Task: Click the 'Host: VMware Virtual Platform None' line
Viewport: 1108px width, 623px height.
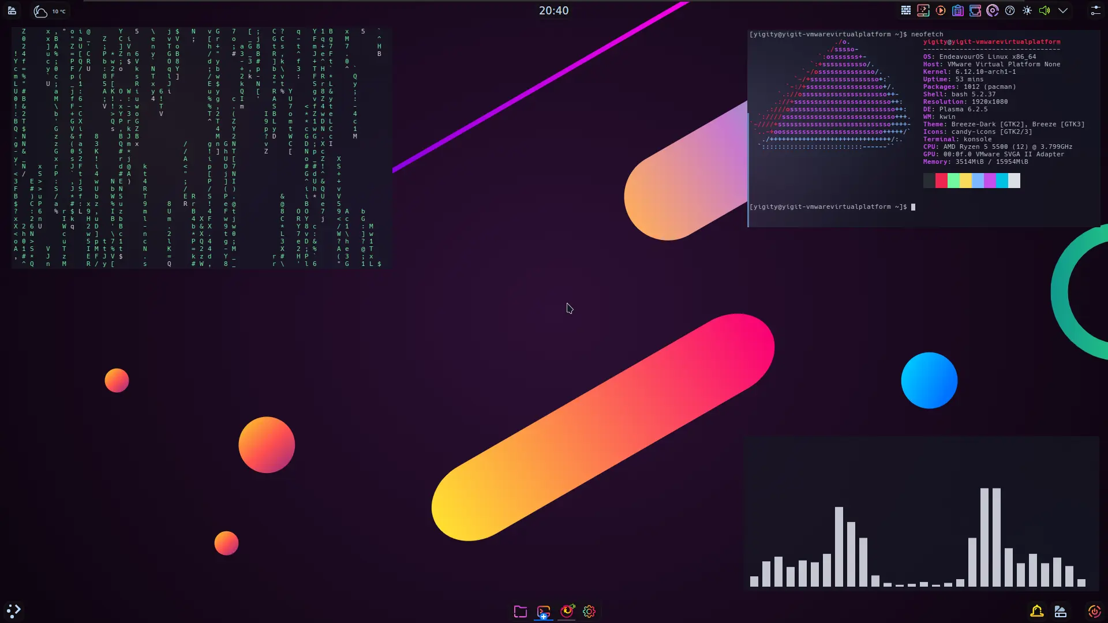Action: pyautogui.click(x=991, y=64)
